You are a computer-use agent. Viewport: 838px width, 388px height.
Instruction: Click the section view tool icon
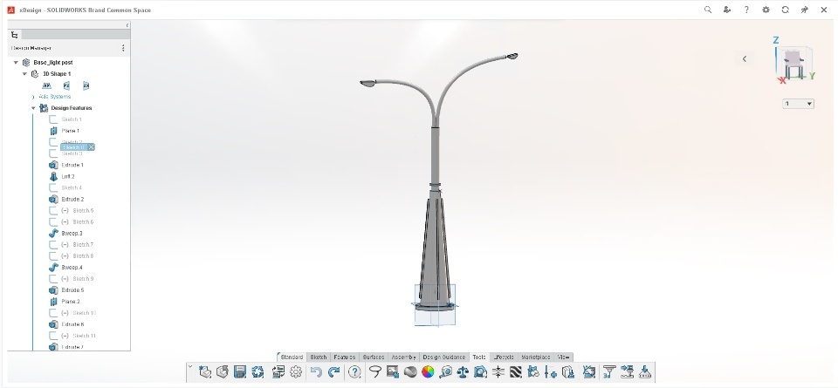[x=480, y=372]
